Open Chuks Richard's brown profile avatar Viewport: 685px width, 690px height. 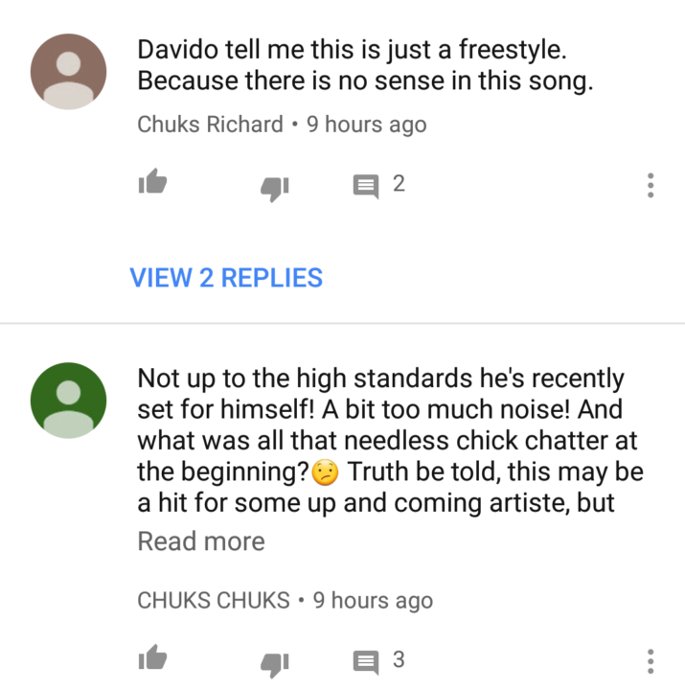coord(68,71)
